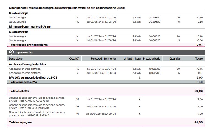Viewport: 209px width, 135px height.
Task: Select the TV licence instalment AU240822485518
Action: 37,106
